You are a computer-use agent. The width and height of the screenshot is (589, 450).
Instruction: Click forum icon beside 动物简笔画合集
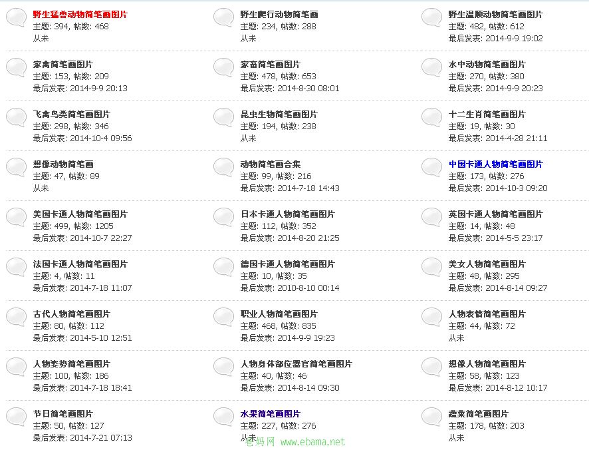click(224, 168)
